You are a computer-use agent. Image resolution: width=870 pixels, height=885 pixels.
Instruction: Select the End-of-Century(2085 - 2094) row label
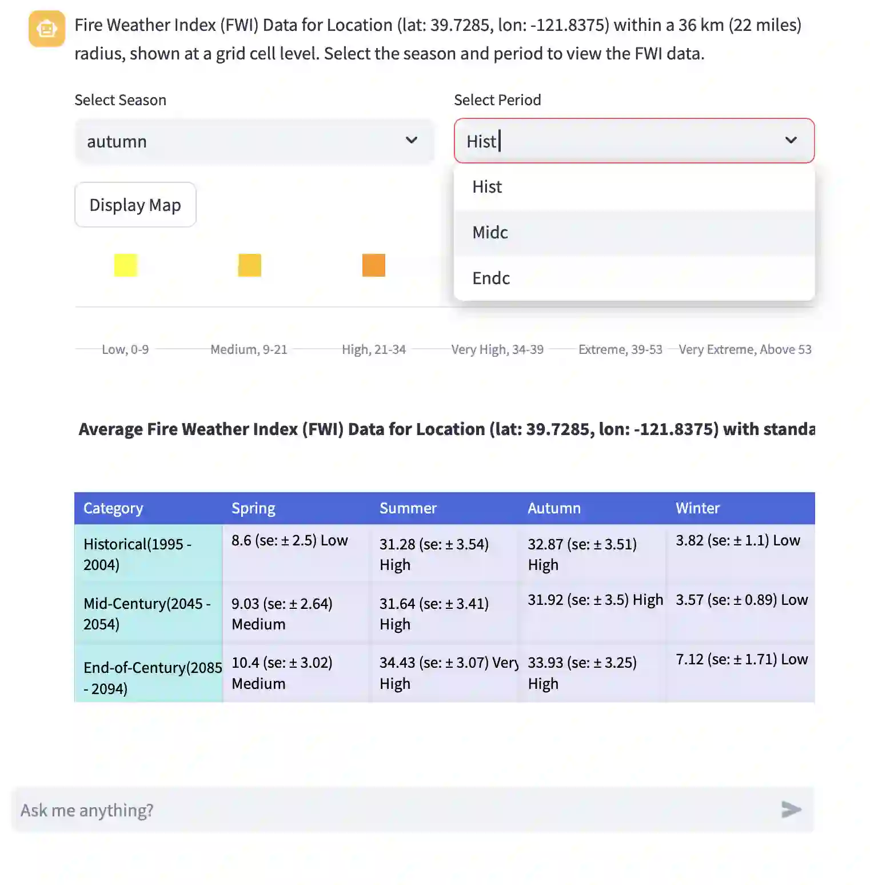pos(149,673)
